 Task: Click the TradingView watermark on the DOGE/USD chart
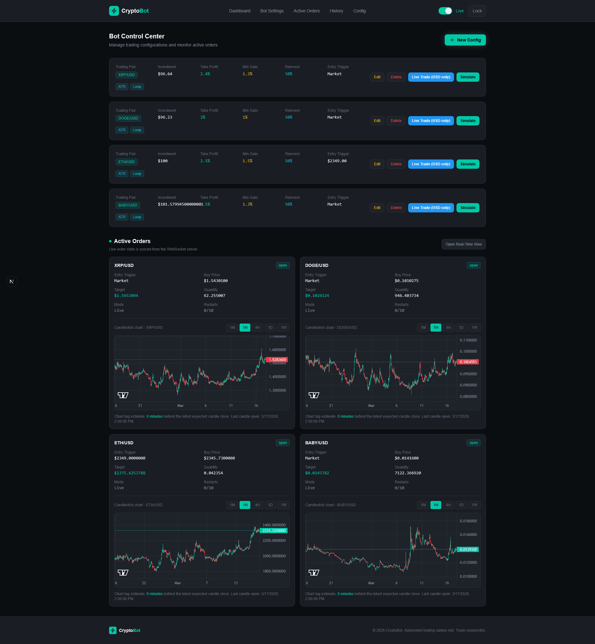[314, 395]
